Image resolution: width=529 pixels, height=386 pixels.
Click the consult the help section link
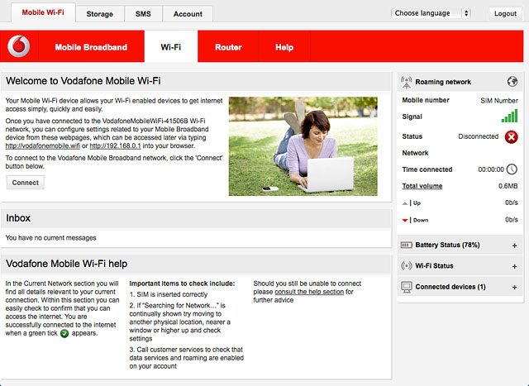309,292
